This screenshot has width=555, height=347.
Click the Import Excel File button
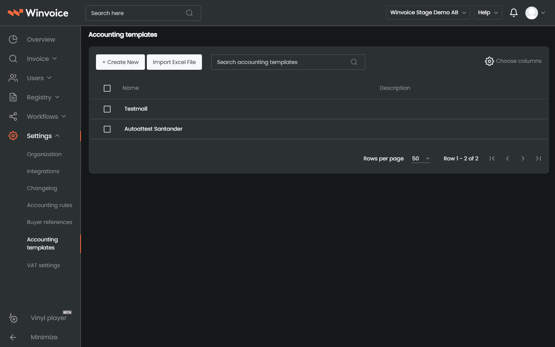174,62
